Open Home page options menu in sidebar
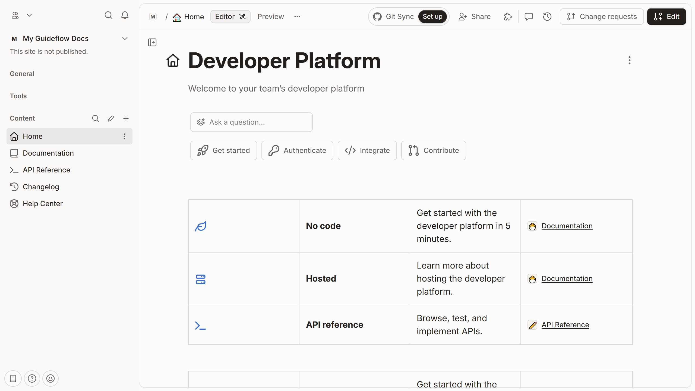 pos(124,136)
